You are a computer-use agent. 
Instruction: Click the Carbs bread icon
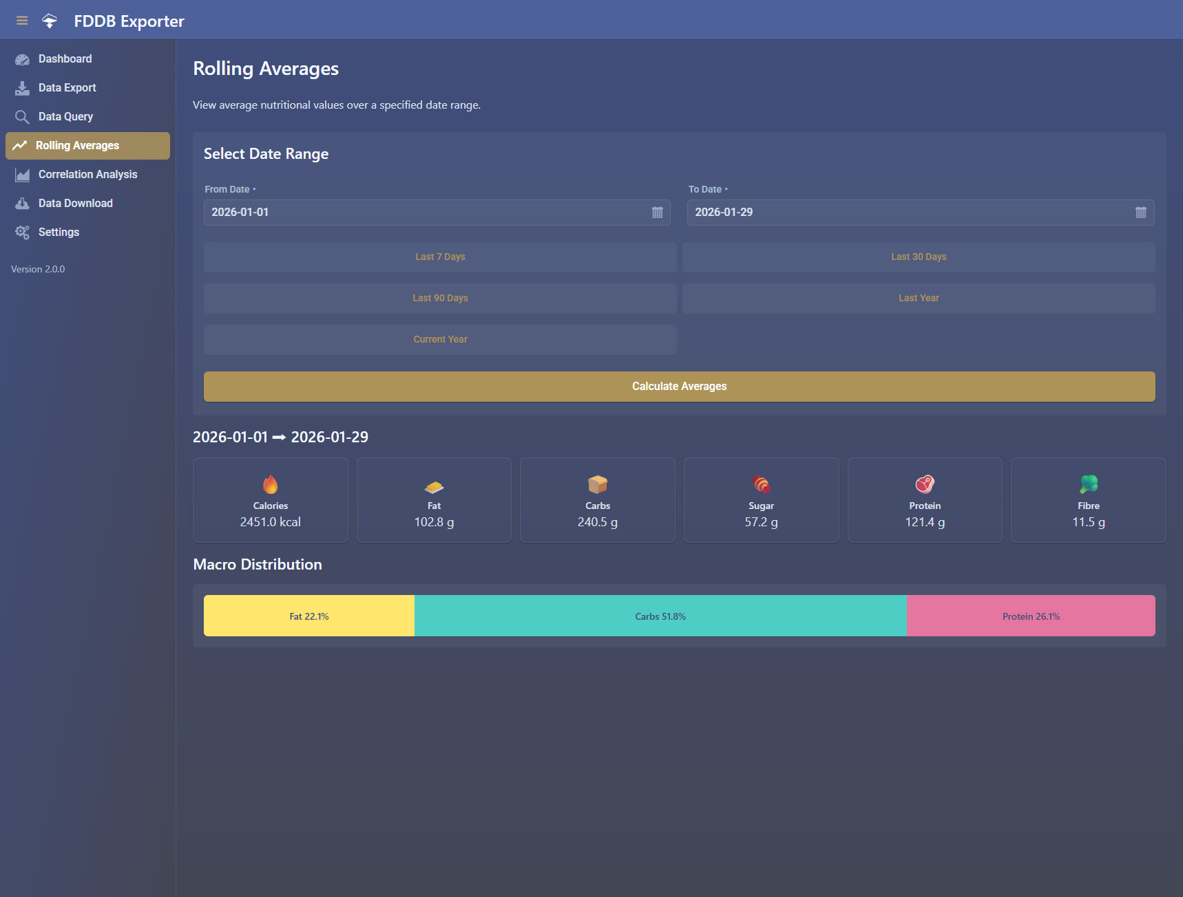[598, 484]
